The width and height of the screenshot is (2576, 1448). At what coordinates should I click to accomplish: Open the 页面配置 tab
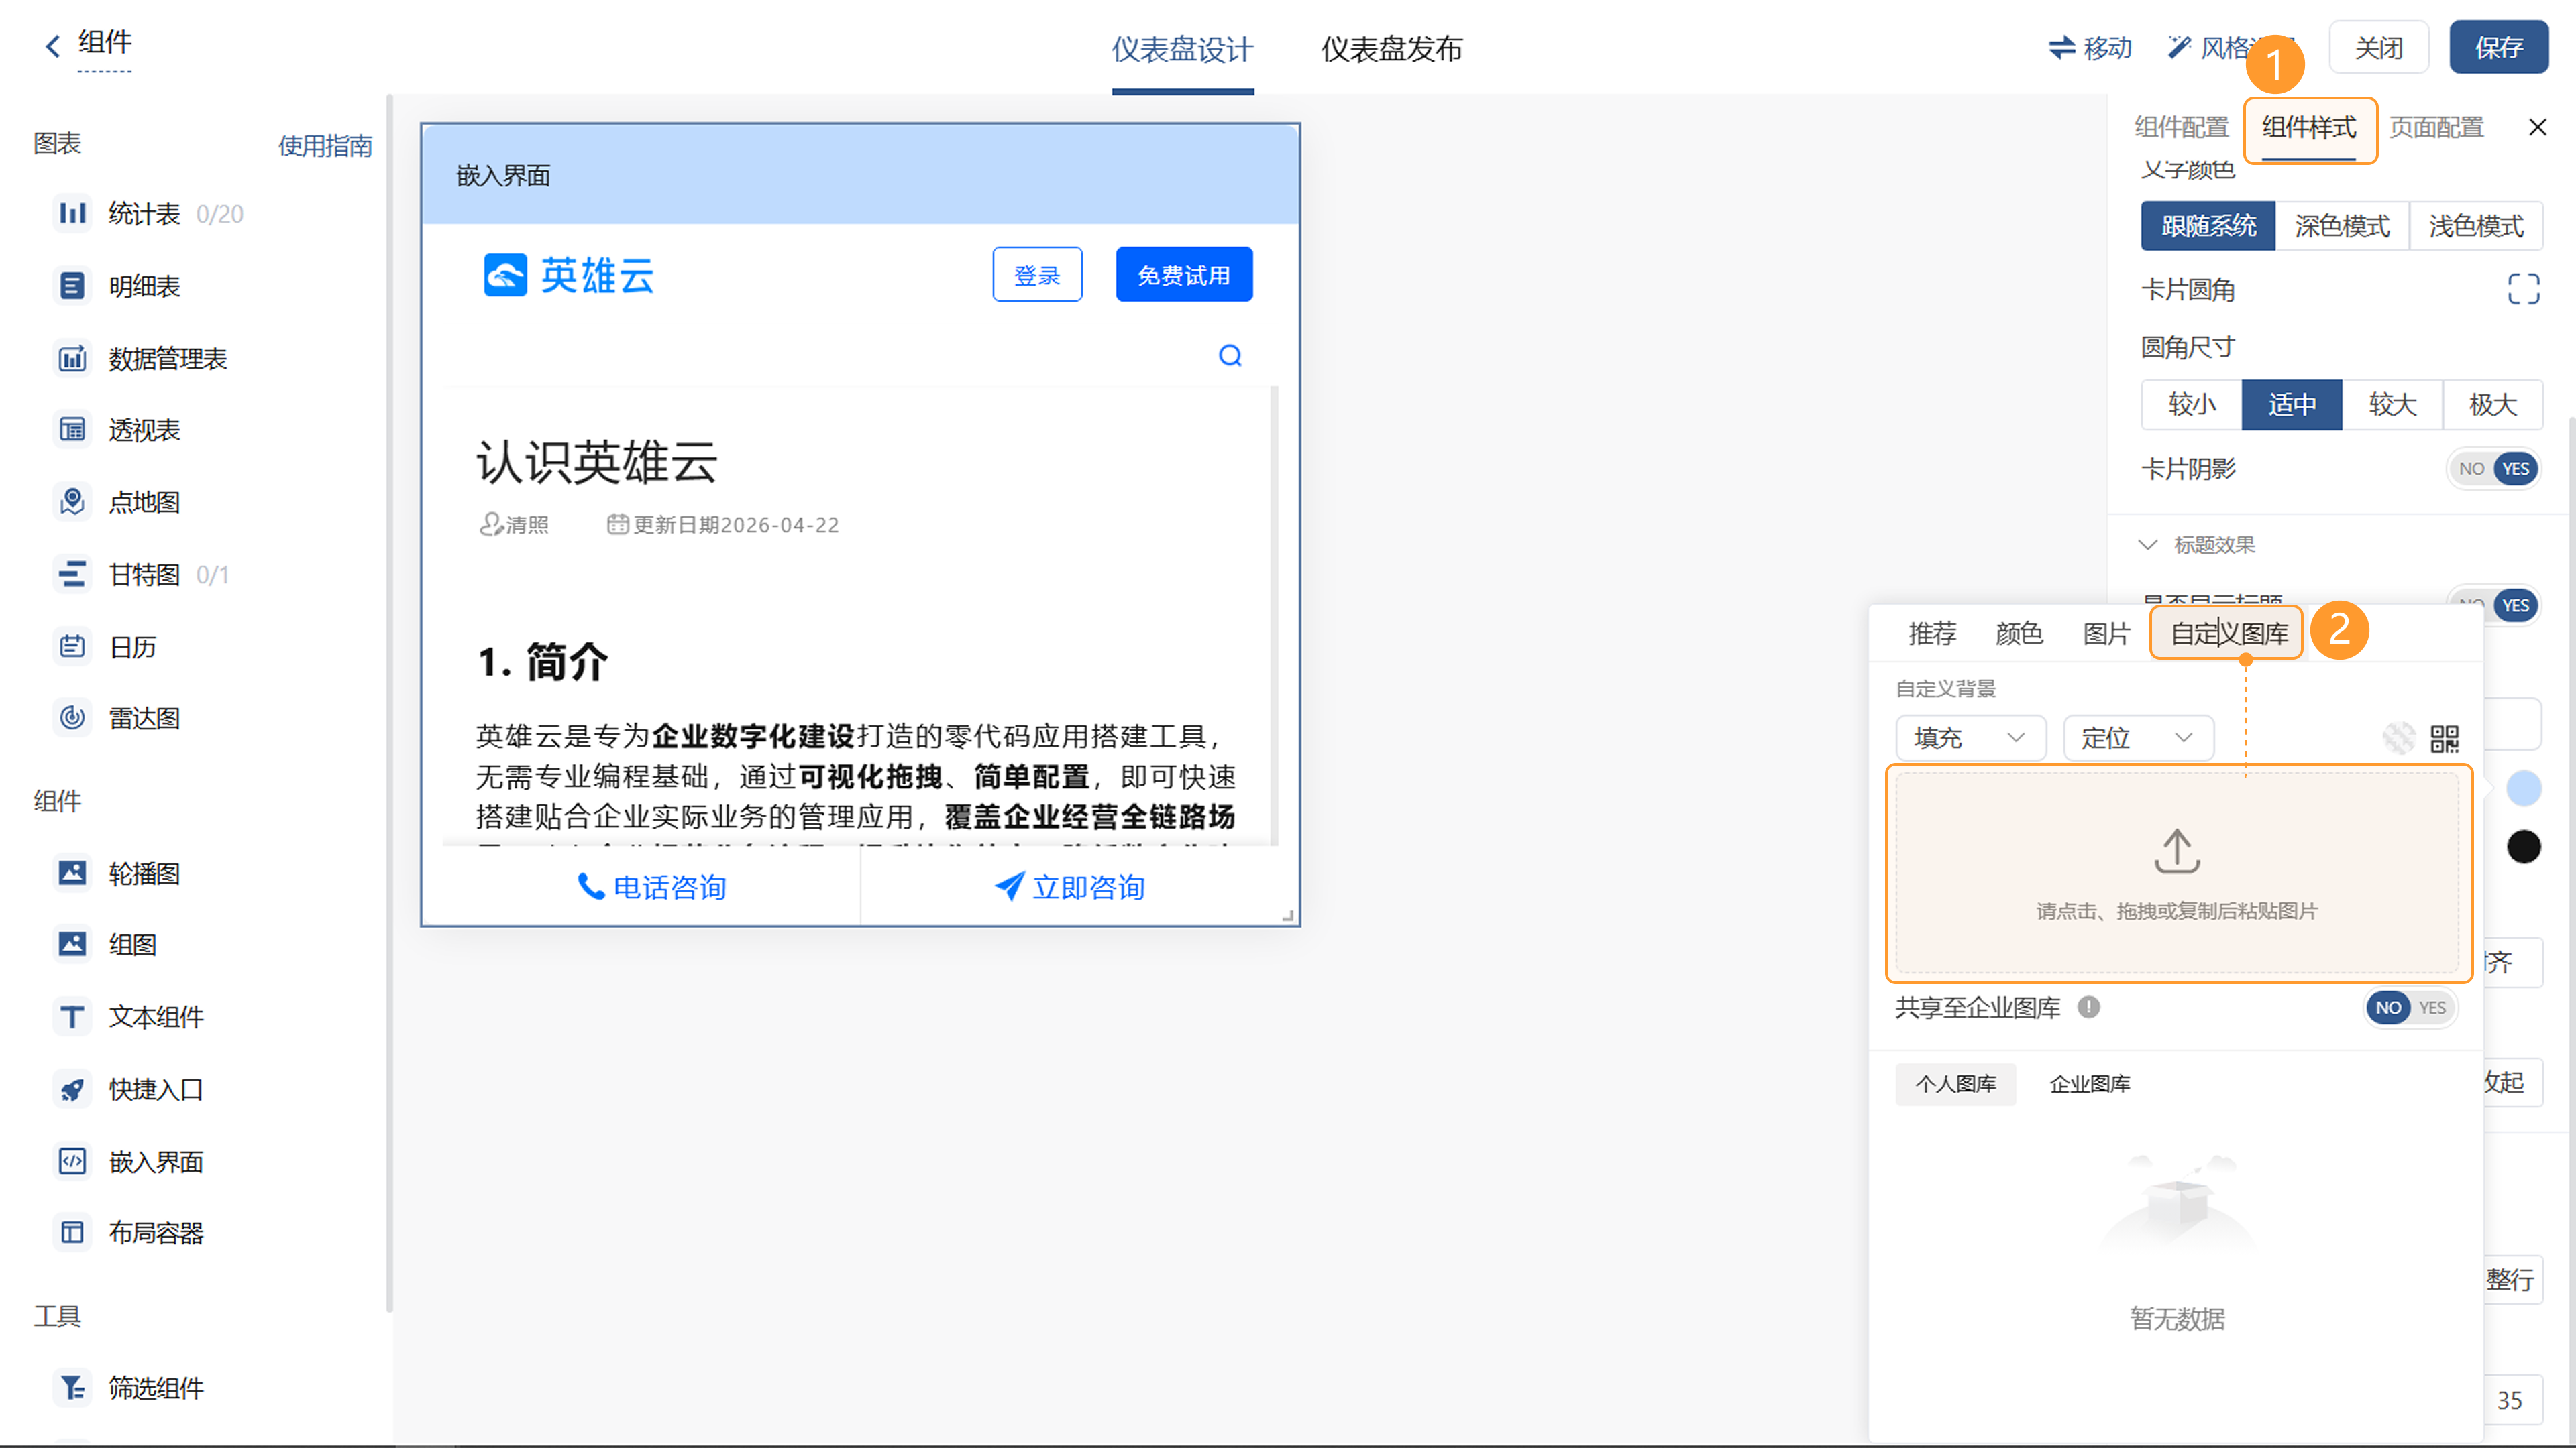2437,127
